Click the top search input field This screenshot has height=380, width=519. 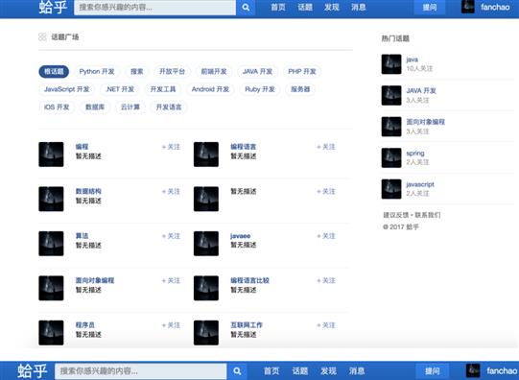(x=154, y=8)
